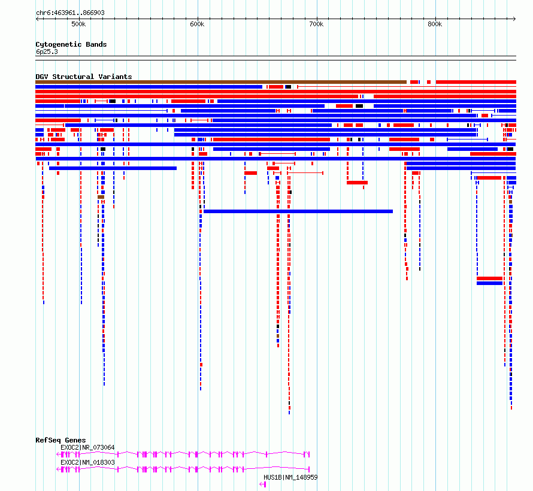Select the magenta HUS1B gene arrow glyph
The width and height of the screenshot is (533, 491).
click(x=263, y=484)
